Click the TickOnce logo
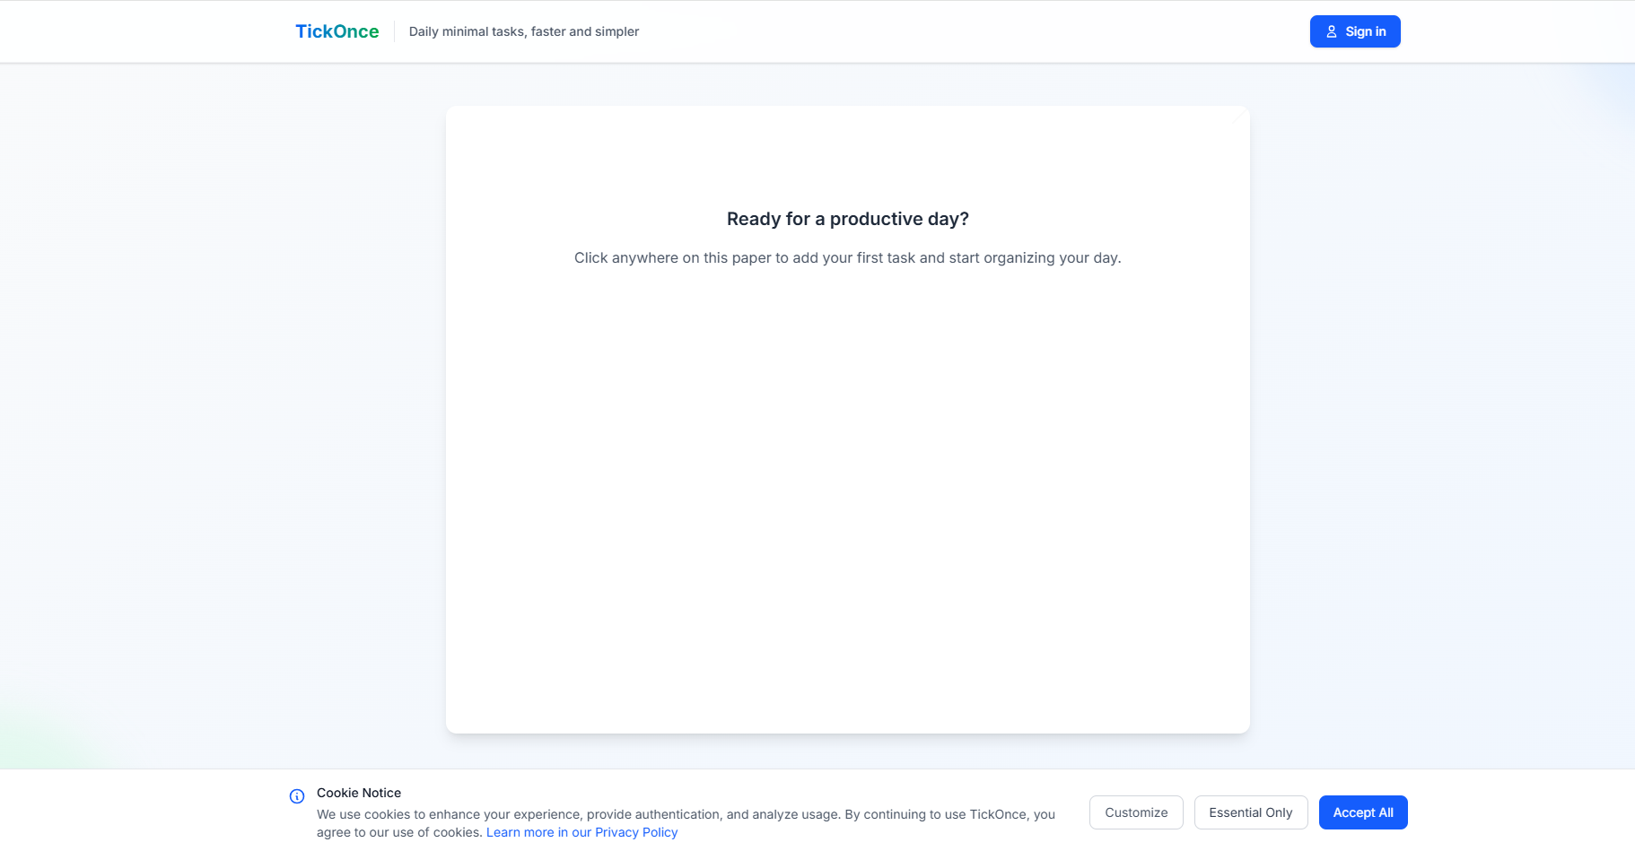The width and height of the screenshot is (1635, 851). pyautogui.click(x=337, y=30)
